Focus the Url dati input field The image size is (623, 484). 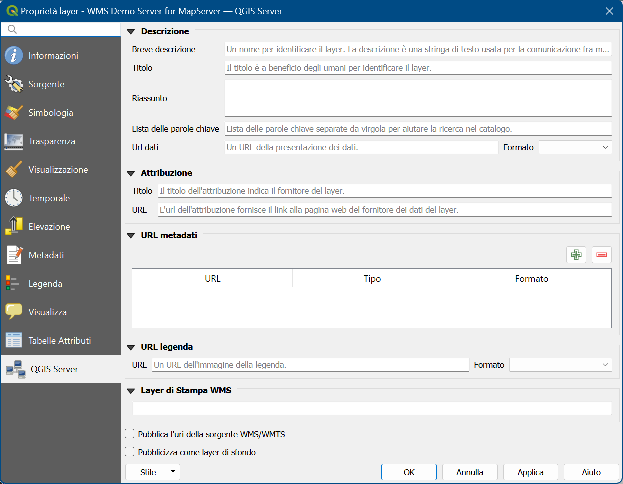click(x=361, y=147)
